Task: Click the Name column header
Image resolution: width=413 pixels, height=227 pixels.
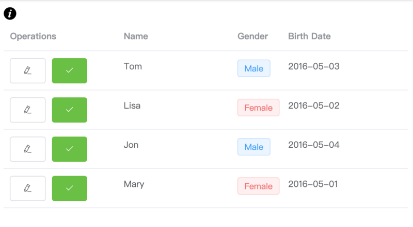Action: [136, 37]
